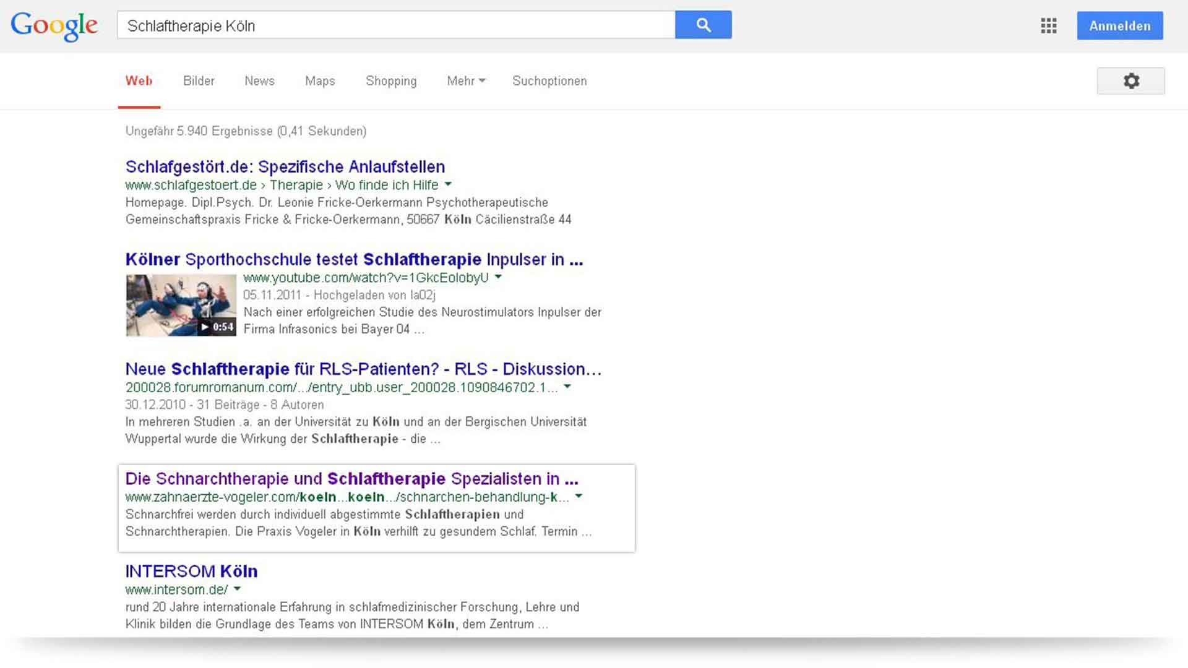This screenshot has height=668, width=1188.
Task: Switch to the Bilder tab
Action: click(x=199, y=81)
